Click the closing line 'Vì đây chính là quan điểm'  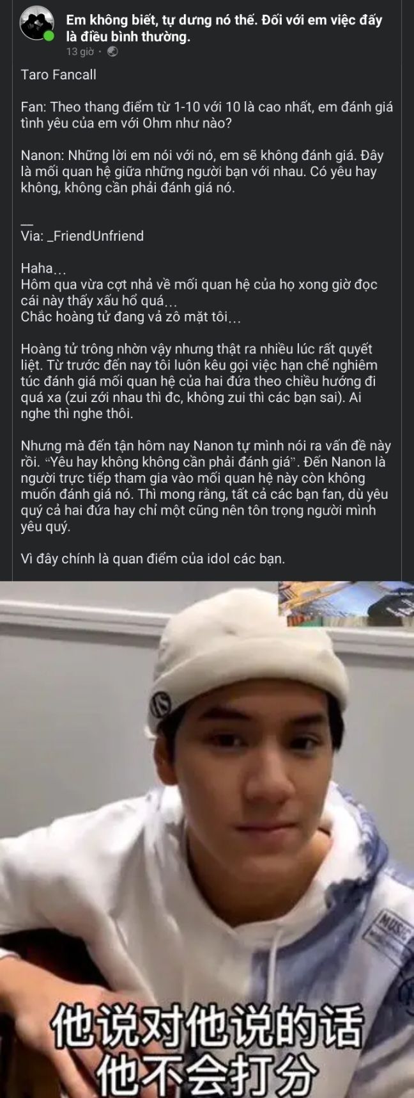[153, 558]
